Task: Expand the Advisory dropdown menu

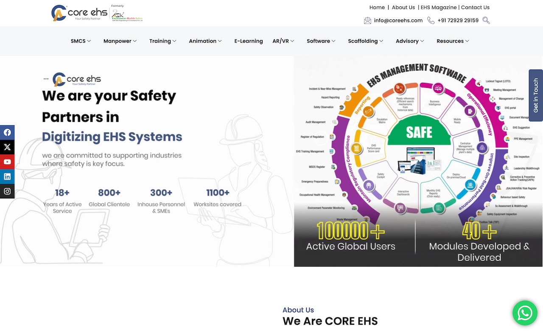Action: pyautogui.click(x=410, y=41)
